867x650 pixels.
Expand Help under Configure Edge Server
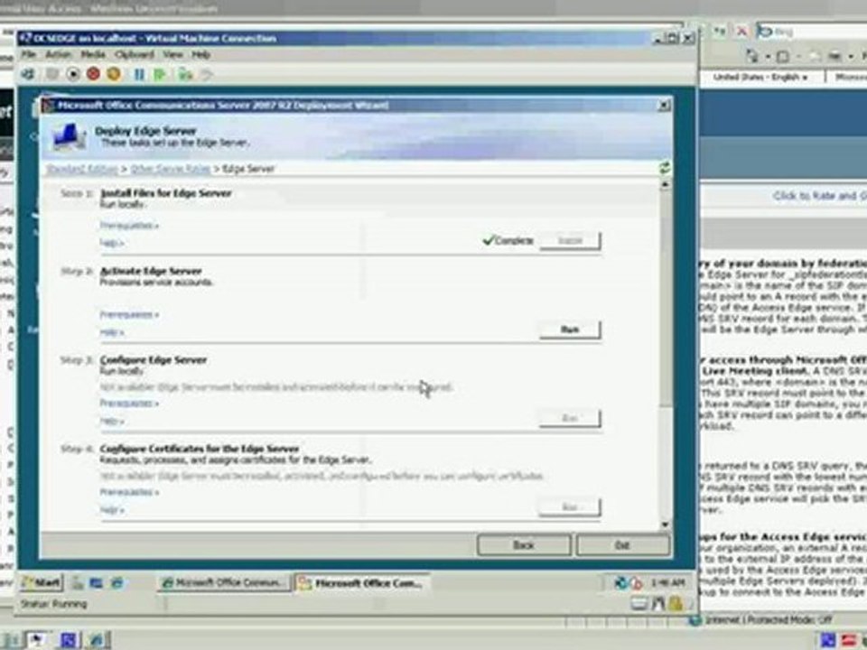click(112, 422)
